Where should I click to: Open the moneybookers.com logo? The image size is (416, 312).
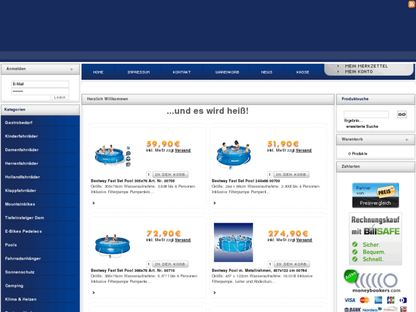pyautogui.click(x=372, y=282)
